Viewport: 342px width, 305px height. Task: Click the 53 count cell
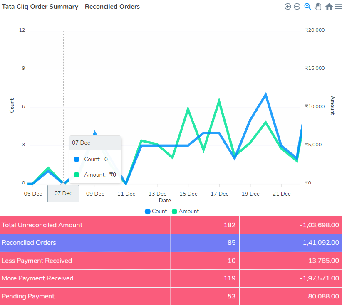coord(205,296)
